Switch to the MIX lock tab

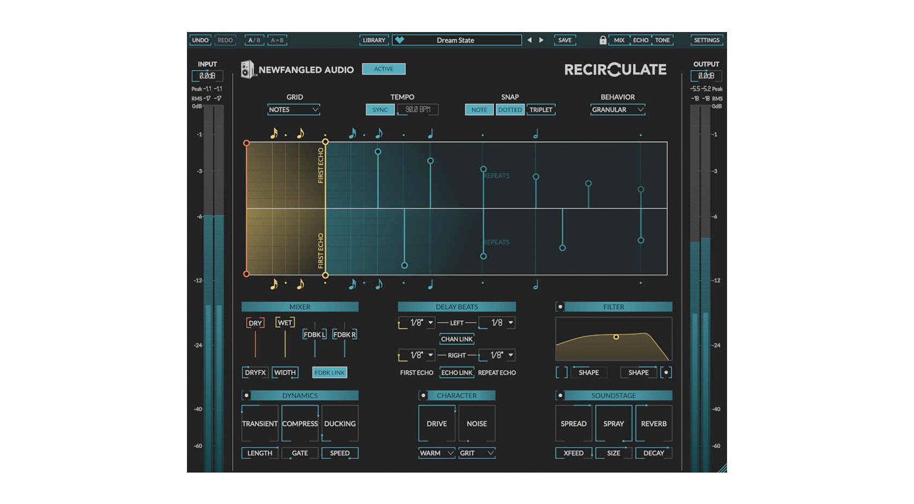coord(619,40)
